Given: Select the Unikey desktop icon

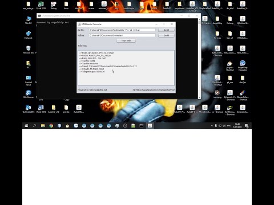Looking at the screenshot, I should [x=54, y=5].
